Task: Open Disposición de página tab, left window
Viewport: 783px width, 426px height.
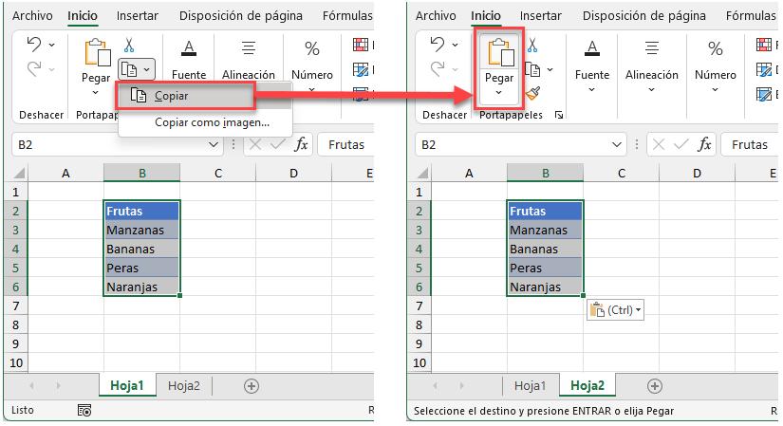Action: tap(241, 16)
